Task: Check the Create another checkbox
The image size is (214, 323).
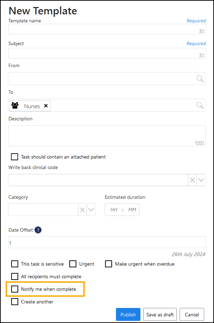Action: (x=15, y=302)
